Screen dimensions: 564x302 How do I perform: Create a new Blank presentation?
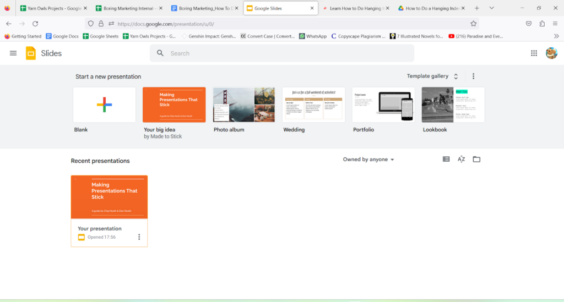coord(104,105)
